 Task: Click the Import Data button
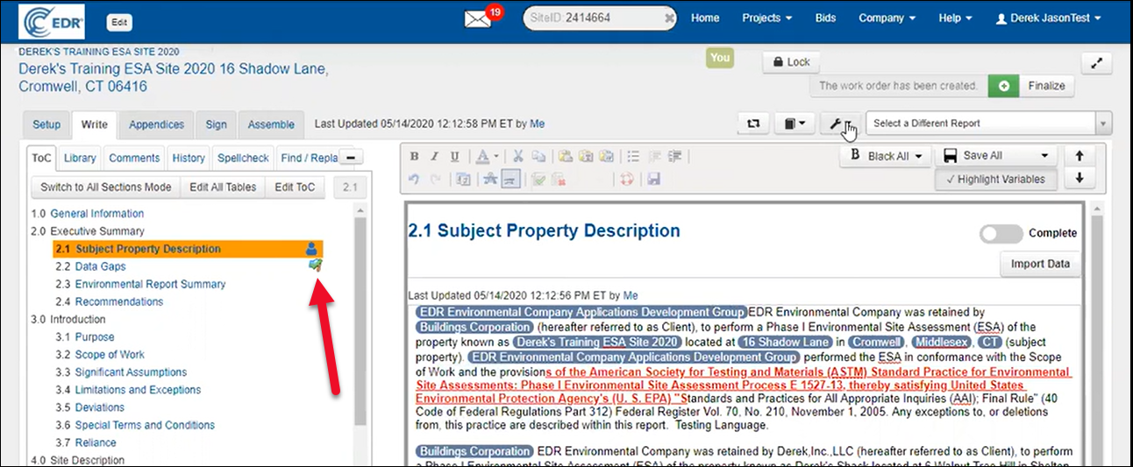click(x=1040, y=264)
